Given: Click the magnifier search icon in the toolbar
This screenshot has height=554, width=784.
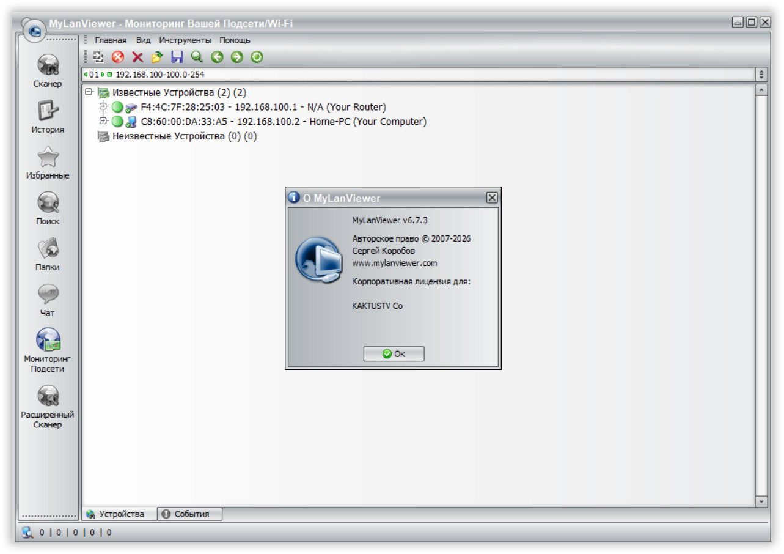Looking at the screenshot, I should [197, 56].
